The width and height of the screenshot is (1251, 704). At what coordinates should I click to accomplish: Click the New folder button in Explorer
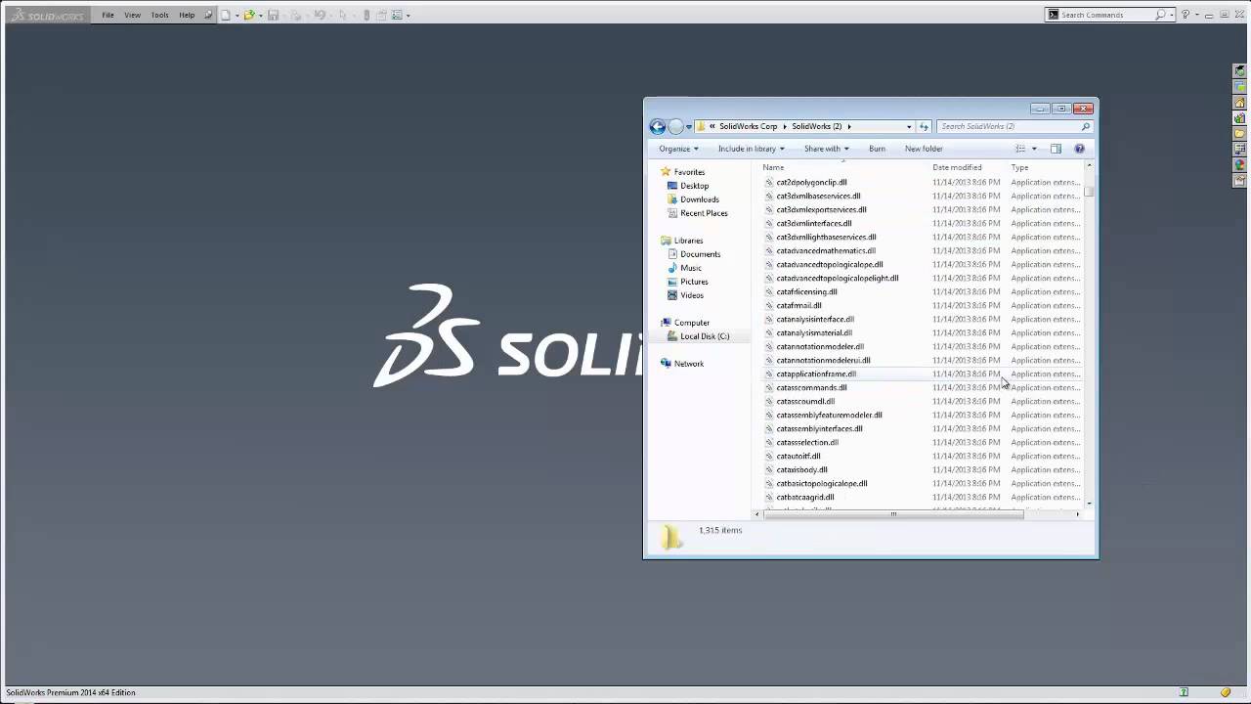click(x=924, y=149)
